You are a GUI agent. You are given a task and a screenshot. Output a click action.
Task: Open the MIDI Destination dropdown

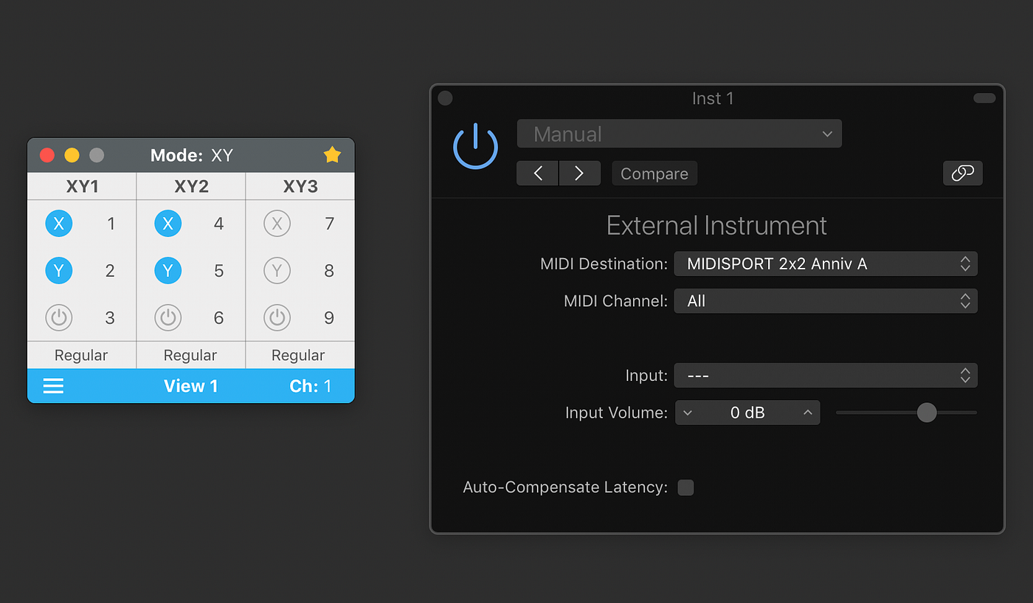click(x=825, y=263)
